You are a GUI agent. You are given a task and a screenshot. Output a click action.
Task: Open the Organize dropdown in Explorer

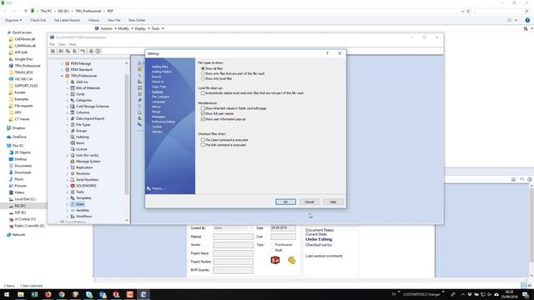(x=13, y=20)
